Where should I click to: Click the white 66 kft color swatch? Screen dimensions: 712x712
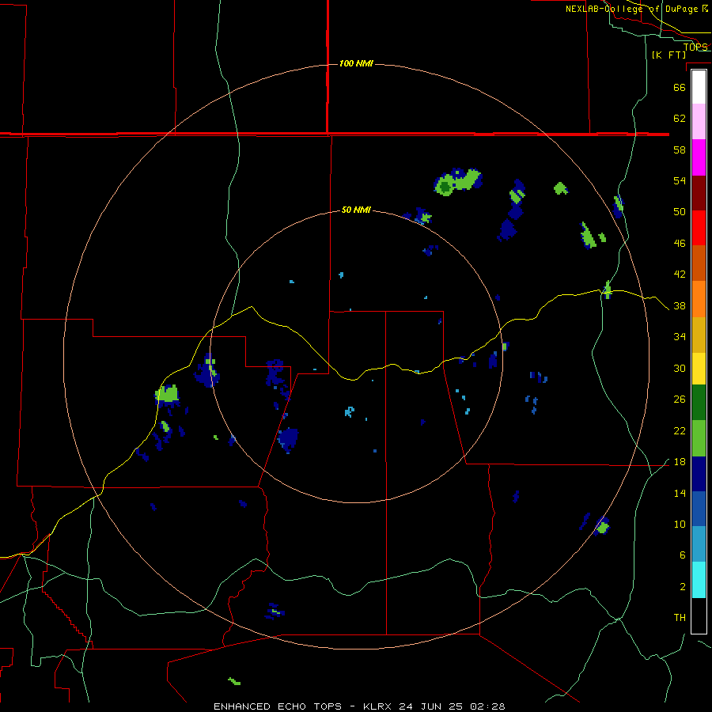(699, 87)
